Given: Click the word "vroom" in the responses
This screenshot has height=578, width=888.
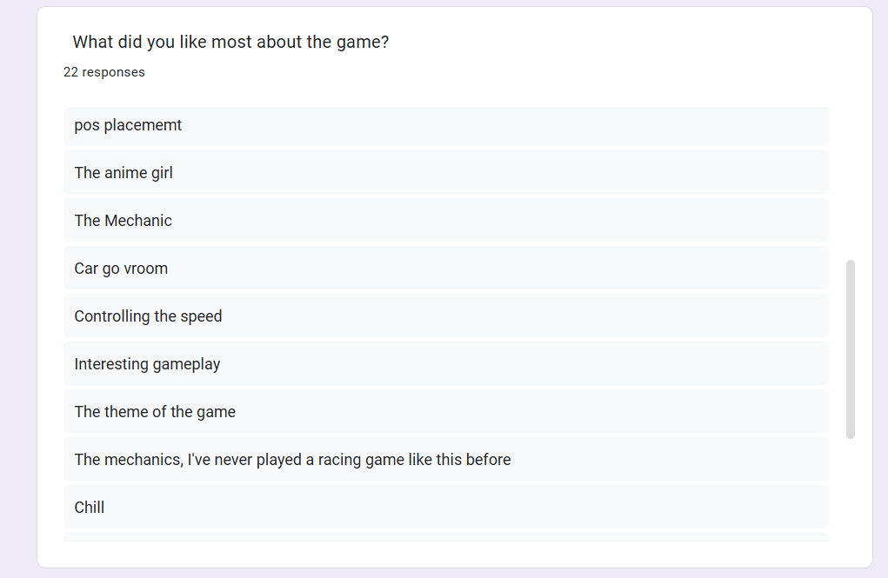Looking at the screenshot, I should click(145, 269).
